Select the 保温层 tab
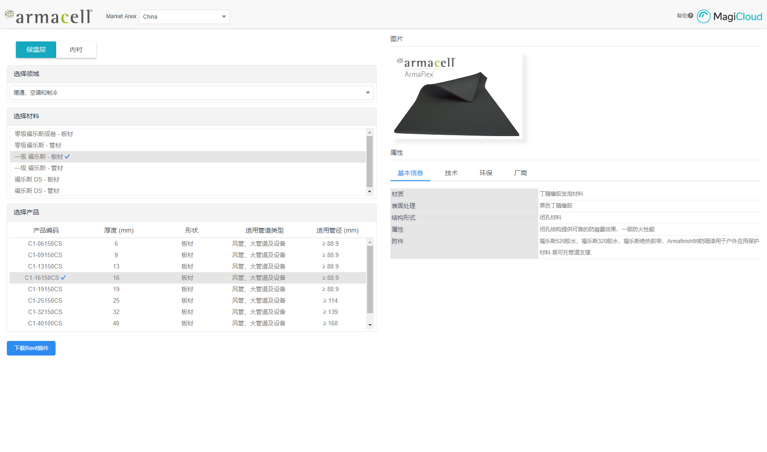The image size is (767, 452). [36, 50]
